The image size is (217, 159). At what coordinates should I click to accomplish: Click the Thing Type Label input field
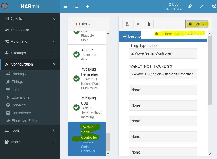click(x=163, y=53)
